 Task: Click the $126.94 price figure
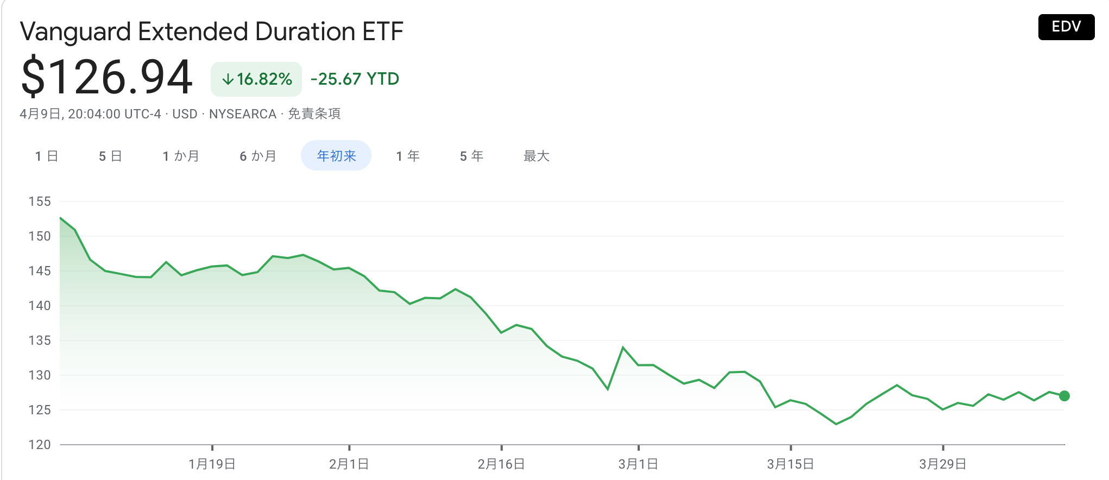click(x=107, y=77)
